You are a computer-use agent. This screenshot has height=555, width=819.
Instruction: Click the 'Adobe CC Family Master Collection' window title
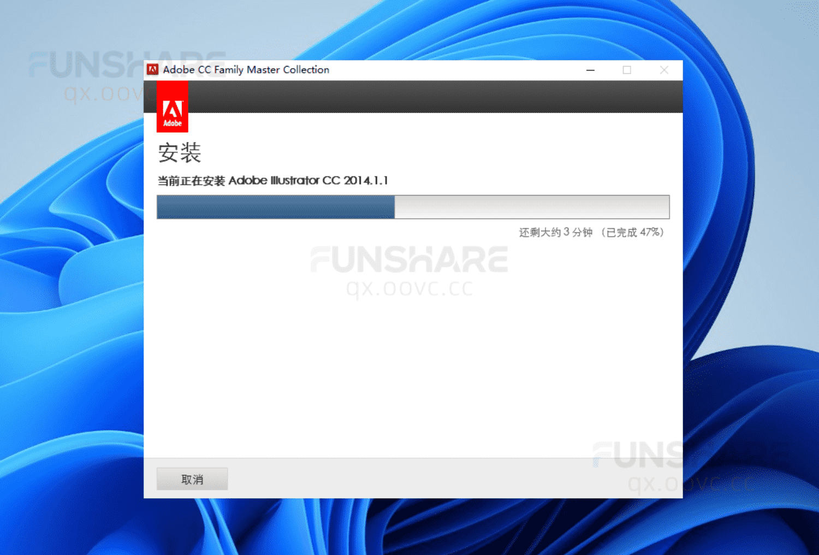click(246, 69)
